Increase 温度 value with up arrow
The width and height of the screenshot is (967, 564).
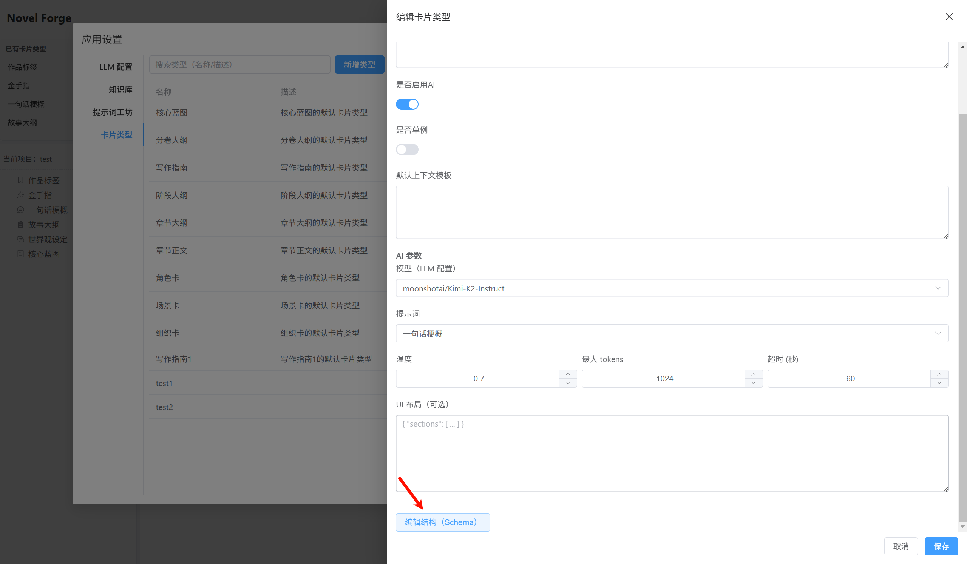tap(567, 374)
